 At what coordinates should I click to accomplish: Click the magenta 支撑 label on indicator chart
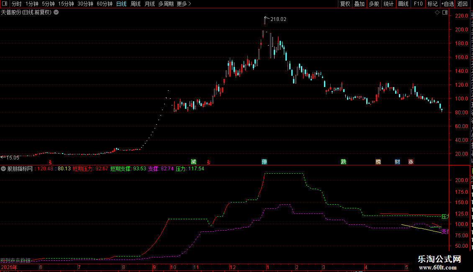(445, 231)
